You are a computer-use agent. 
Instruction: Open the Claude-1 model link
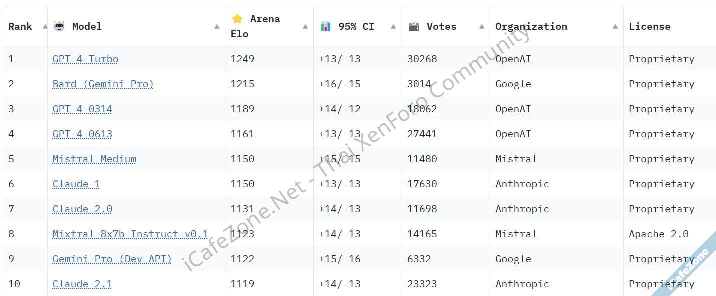point(76,184)
